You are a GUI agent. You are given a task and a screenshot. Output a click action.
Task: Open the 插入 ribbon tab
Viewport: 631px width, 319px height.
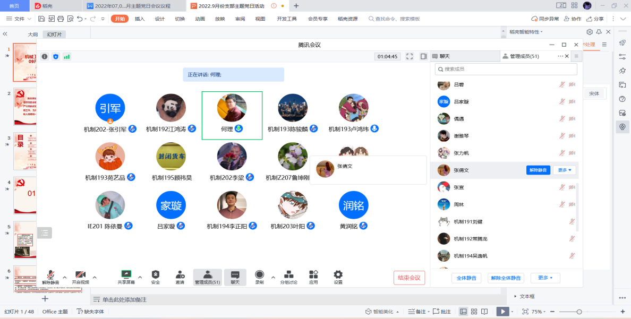tap(140, 19)
